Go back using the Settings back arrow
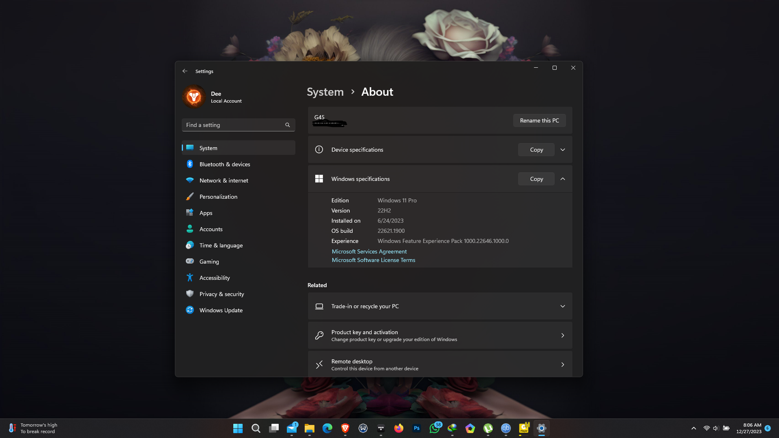The height and width of the screenshot is (438, 779). pos(185,71)
